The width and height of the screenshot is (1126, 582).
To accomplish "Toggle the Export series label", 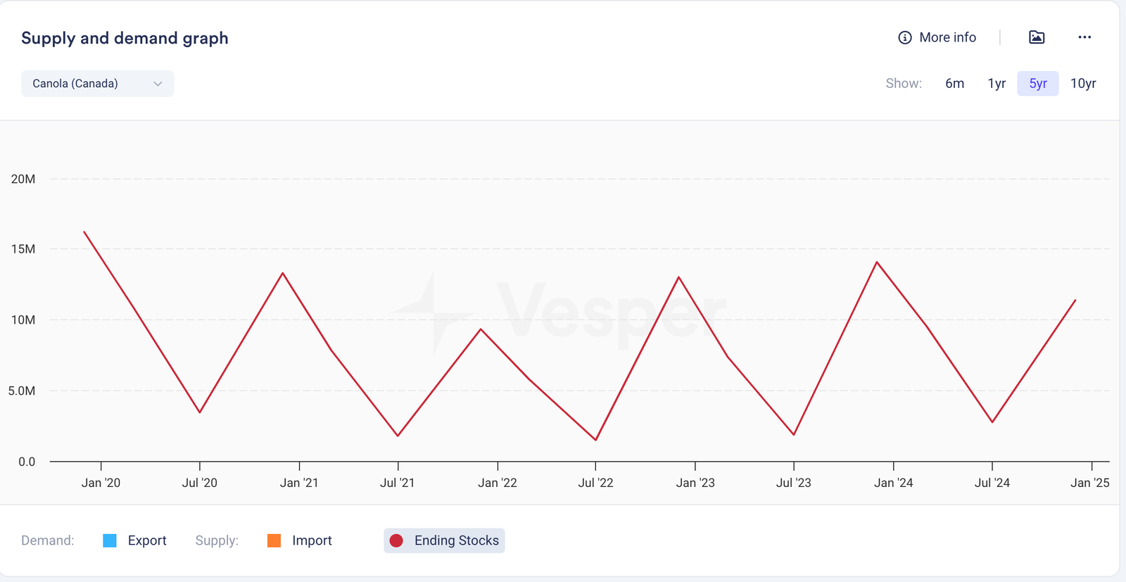I will click(x=147, y=540).
